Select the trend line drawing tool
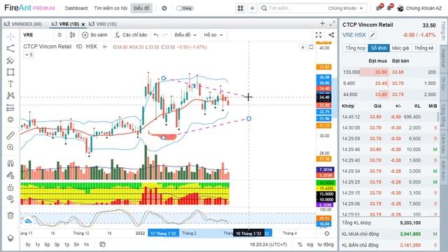The image size is (448, 252). pyautogui.click(x=10, y=48)
